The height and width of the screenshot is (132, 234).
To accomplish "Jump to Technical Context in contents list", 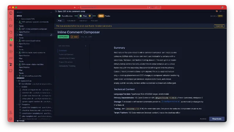I will [x=66, y=54].
